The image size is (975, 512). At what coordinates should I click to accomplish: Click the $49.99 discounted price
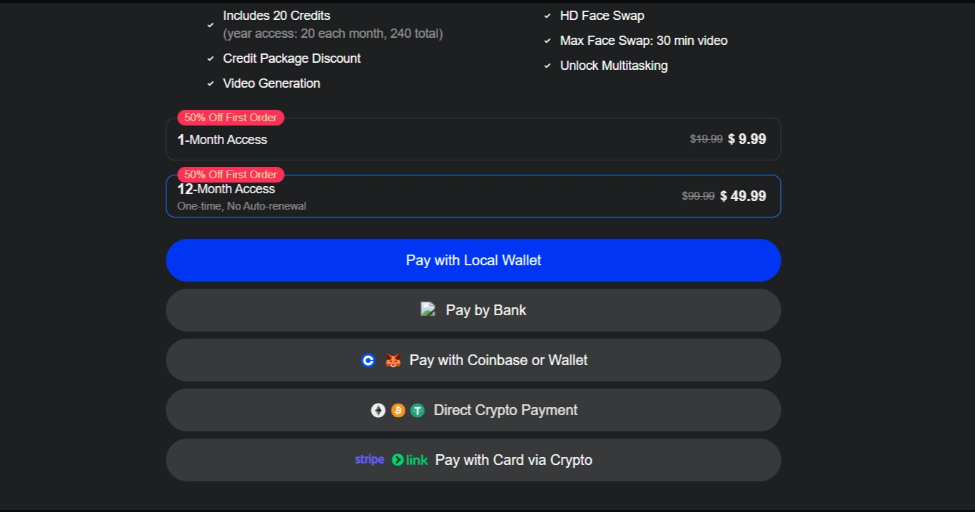click(x=743, y=195)
